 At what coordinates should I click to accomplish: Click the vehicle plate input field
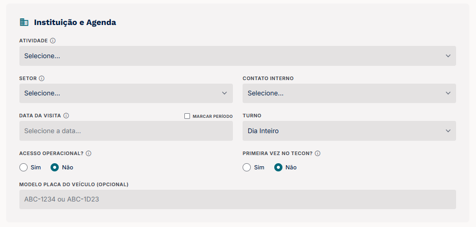click(237, 199)
